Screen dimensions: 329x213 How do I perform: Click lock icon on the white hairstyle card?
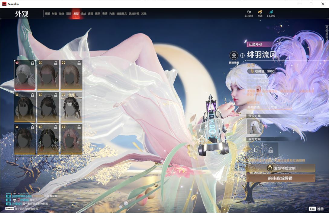(x=33, y=63)
